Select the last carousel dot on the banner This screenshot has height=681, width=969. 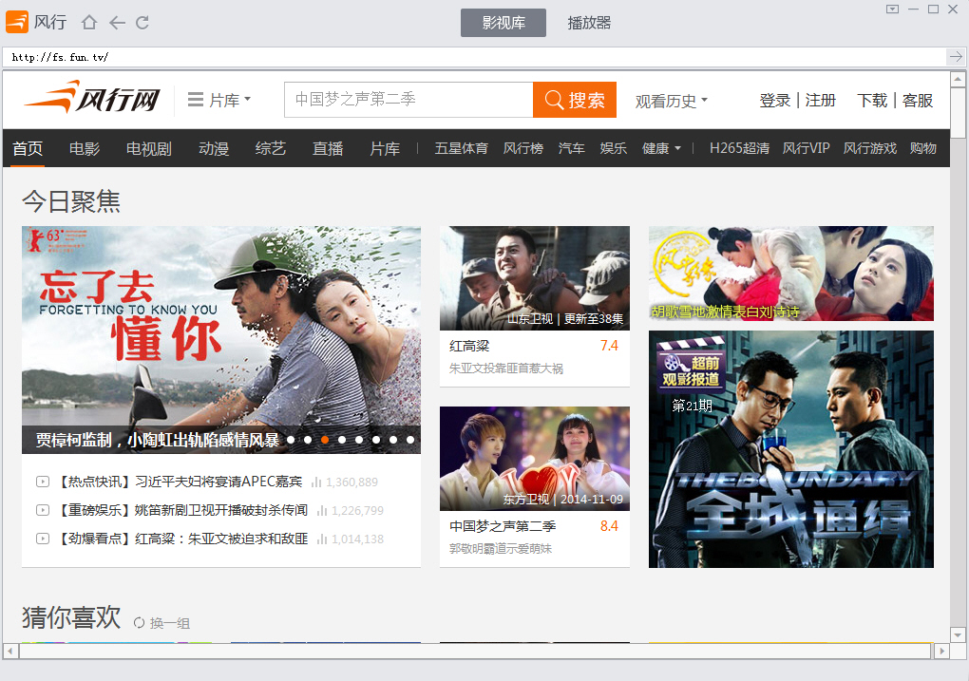(410, 440)
